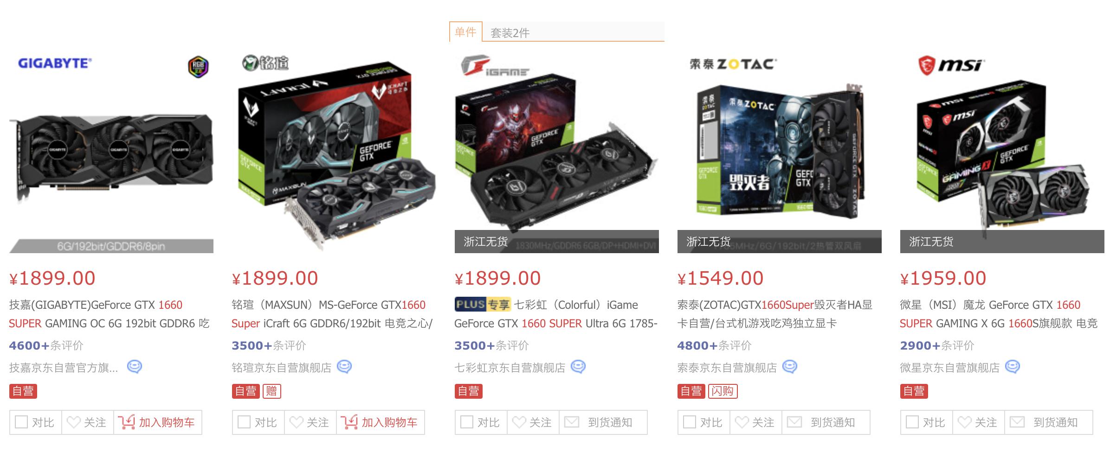Viewport: 1110px width, 459px height.
Task: Open chat icon next to 微星京东自营旗舰店
Action: (1013, 367)
